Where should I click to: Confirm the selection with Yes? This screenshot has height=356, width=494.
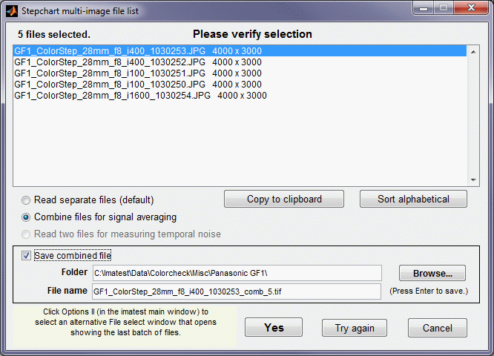(274, 328)
